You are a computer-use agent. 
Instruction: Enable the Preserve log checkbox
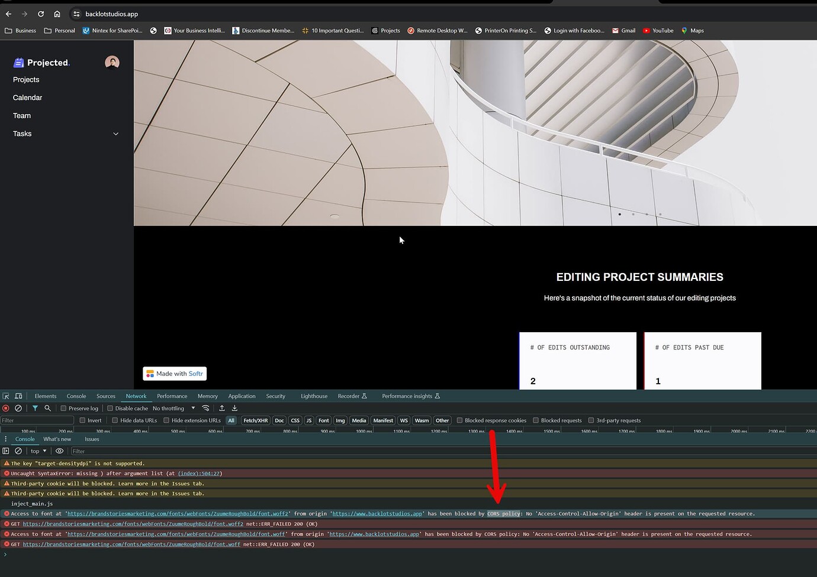tap(63, 408)
